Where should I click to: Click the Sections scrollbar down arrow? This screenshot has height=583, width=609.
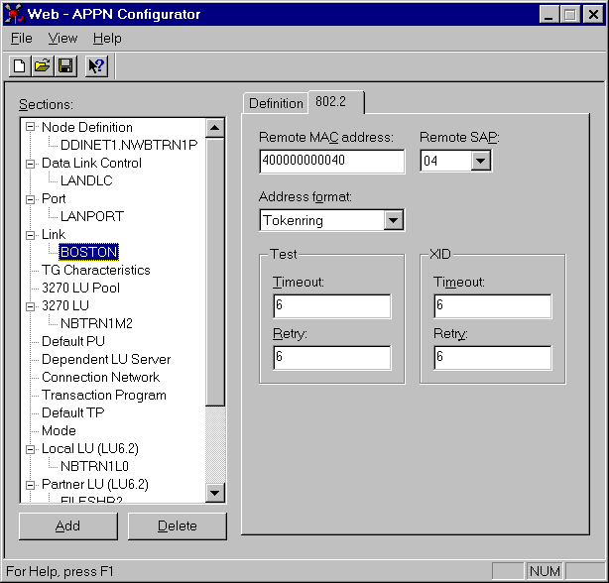pos(215,493)
